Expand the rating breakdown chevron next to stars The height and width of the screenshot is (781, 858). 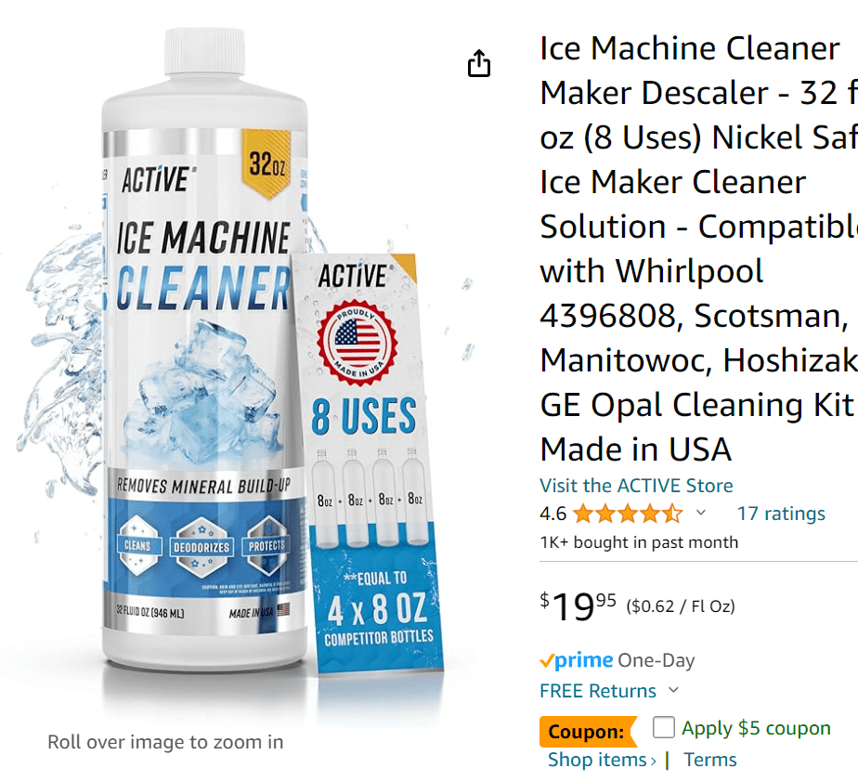coord(701,513)
